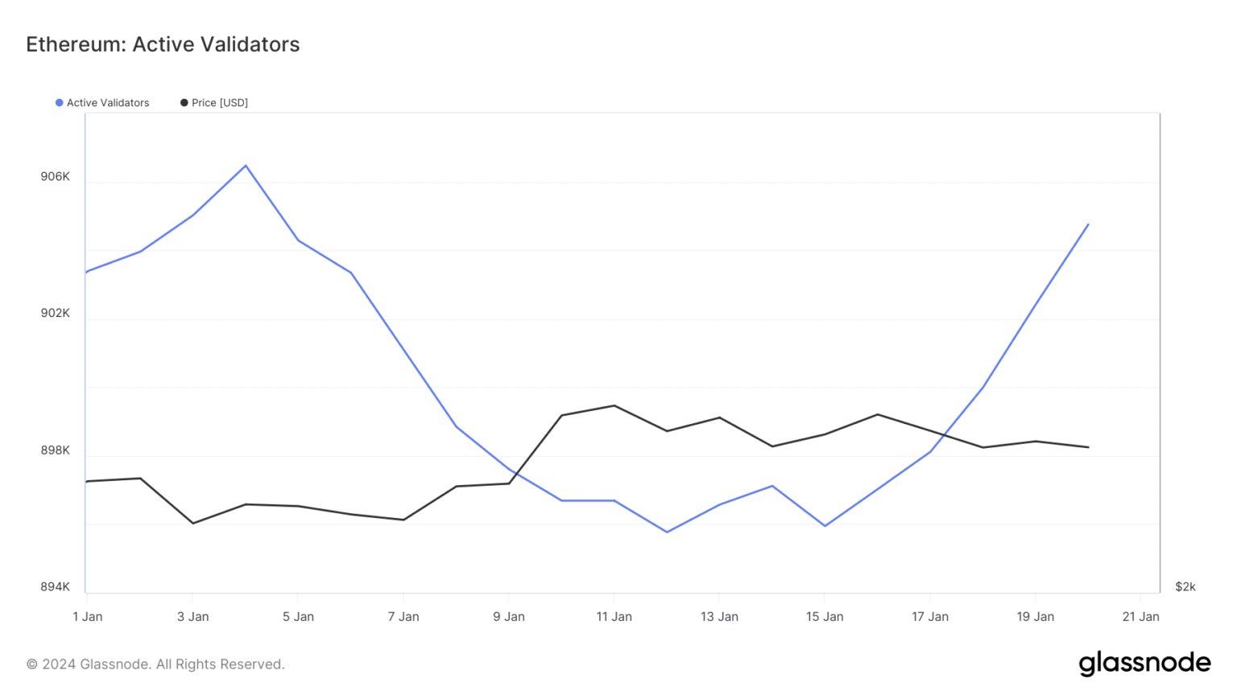Select the 5 Jan x-axis tick label
This screenshot has width=1237, height=695.
(x=298, y=617)
